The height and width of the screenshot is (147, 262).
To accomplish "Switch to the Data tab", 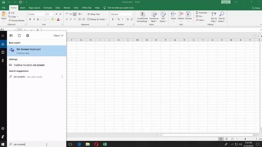I will pos(58,8).
